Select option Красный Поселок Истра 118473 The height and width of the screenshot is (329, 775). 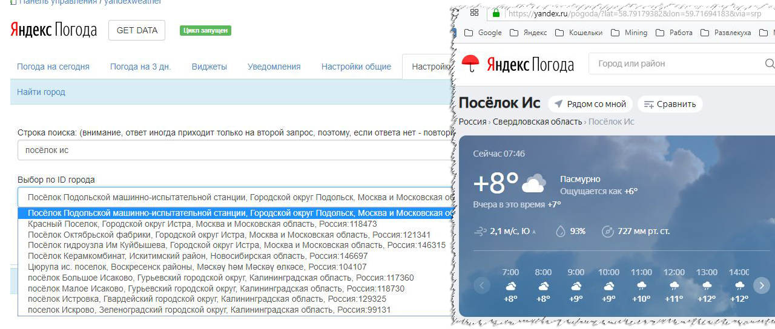[x=235, y=224]
